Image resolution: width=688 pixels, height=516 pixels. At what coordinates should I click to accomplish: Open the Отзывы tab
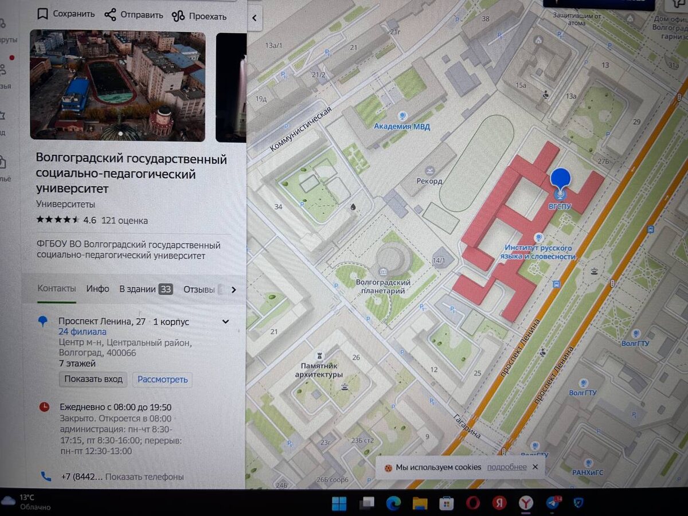click(x=200, y=290)
